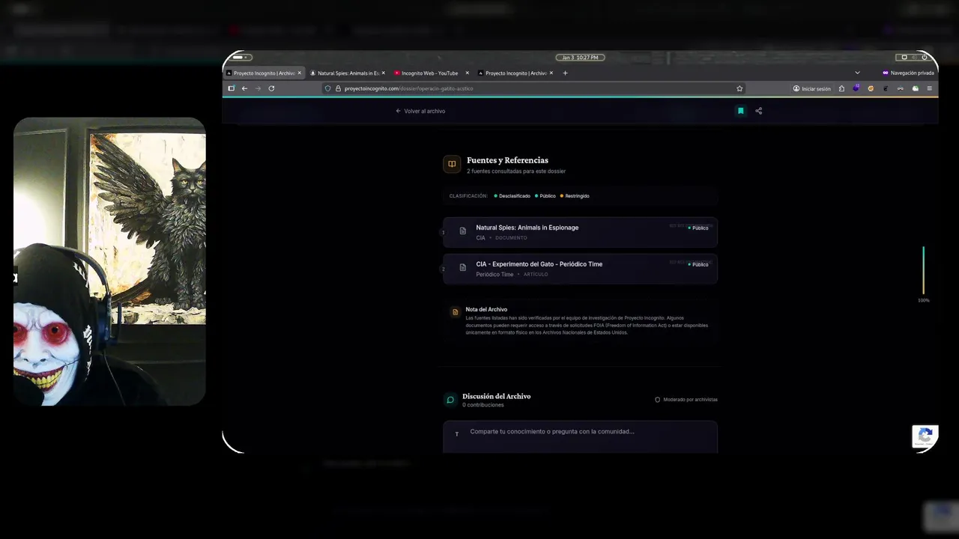
Task: Click the reading progress bar at 100%
Action: 923,270
